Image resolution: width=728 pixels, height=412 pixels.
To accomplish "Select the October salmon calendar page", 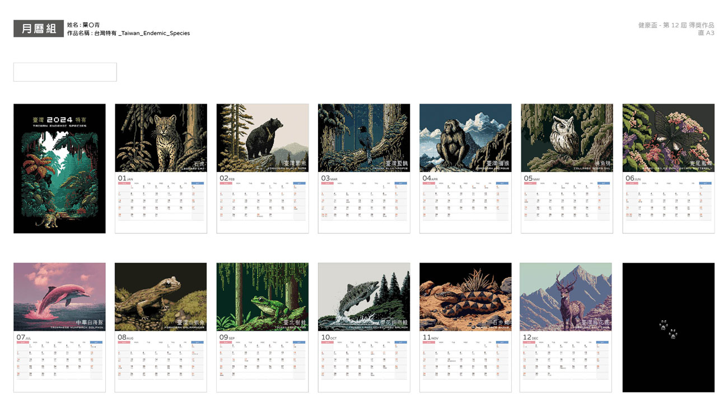I will pyautogui.click(x=364, y=297).
